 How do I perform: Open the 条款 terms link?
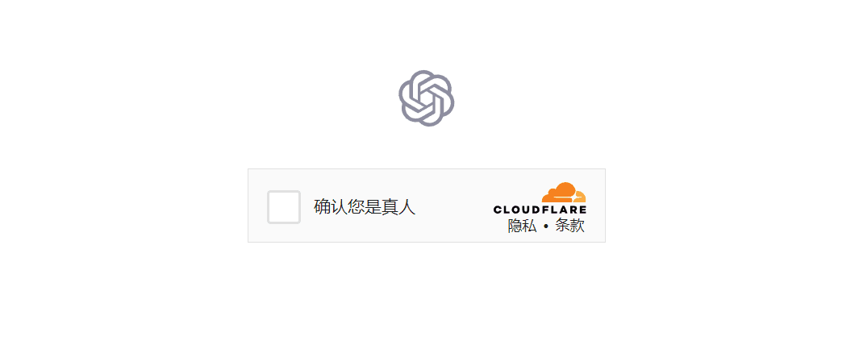(x=569, y=226)
